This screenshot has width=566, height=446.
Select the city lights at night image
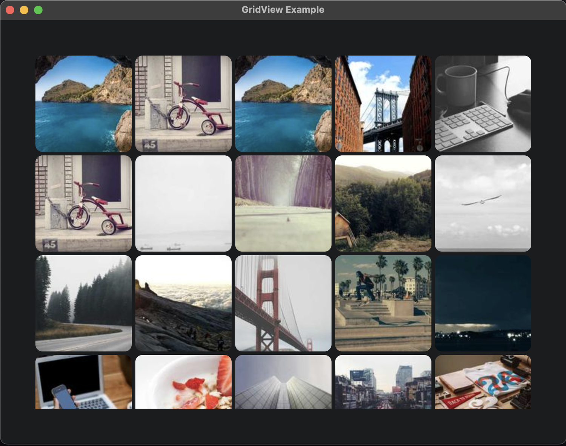pos(483,303)
